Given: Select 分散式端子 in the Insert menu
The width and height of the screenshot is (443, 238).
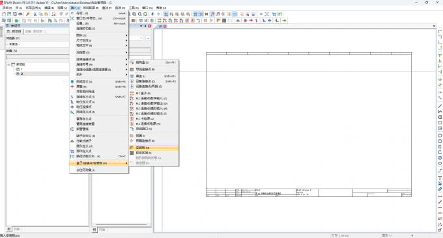Looking at the screenshot, I should [99, 140].
